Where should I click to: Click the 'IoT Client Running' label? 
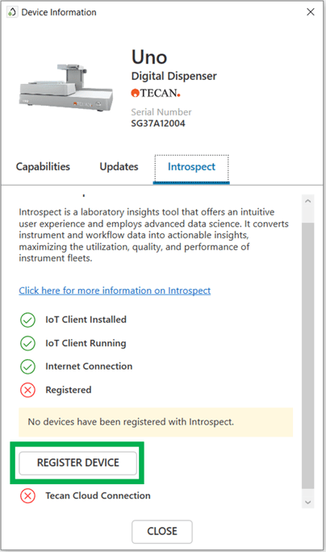(x=86, y=343)
